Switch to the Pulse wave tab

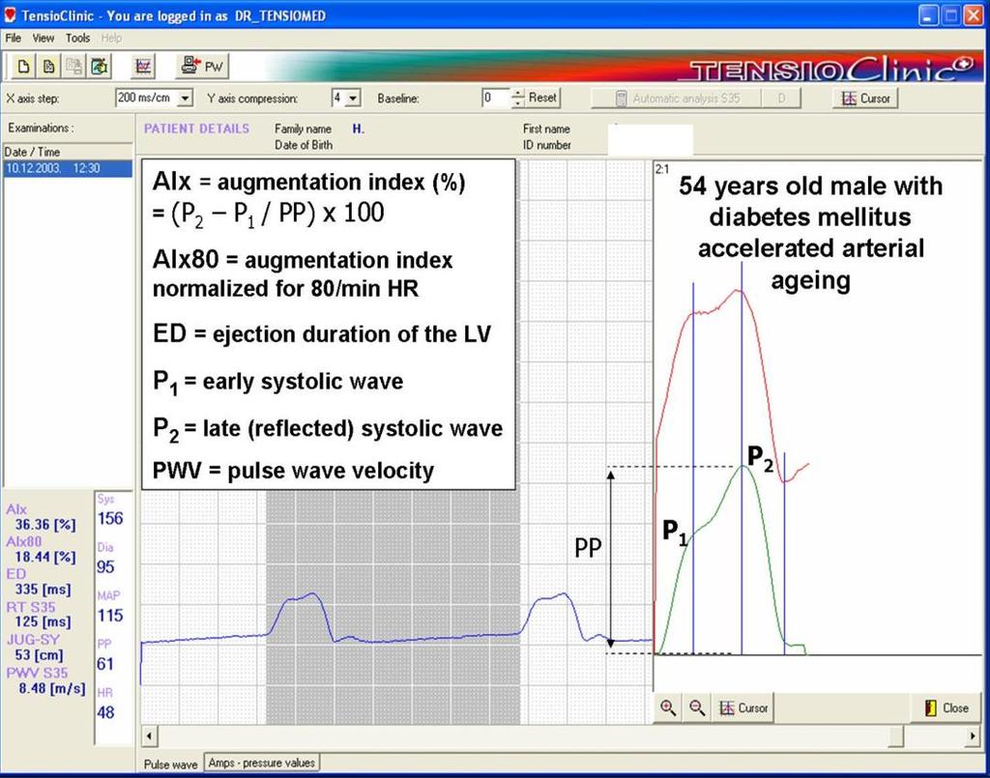170,764
